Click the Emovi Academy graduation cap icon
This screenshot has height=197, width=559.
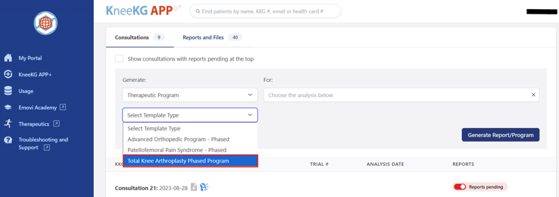tap(8, 107)
